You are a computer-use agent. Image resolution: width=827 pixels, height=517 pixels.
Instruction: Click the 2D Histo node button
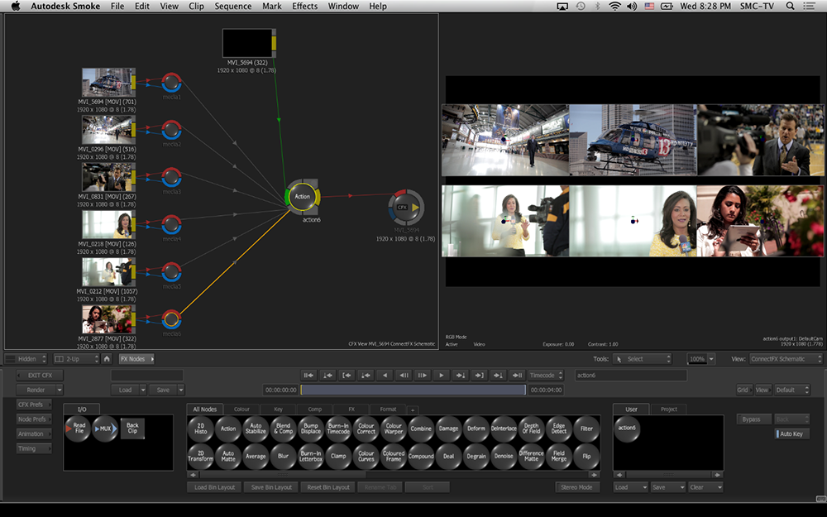point(200,428)
